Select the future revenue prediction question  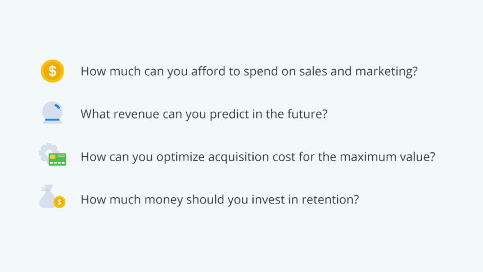click(204, 114)
